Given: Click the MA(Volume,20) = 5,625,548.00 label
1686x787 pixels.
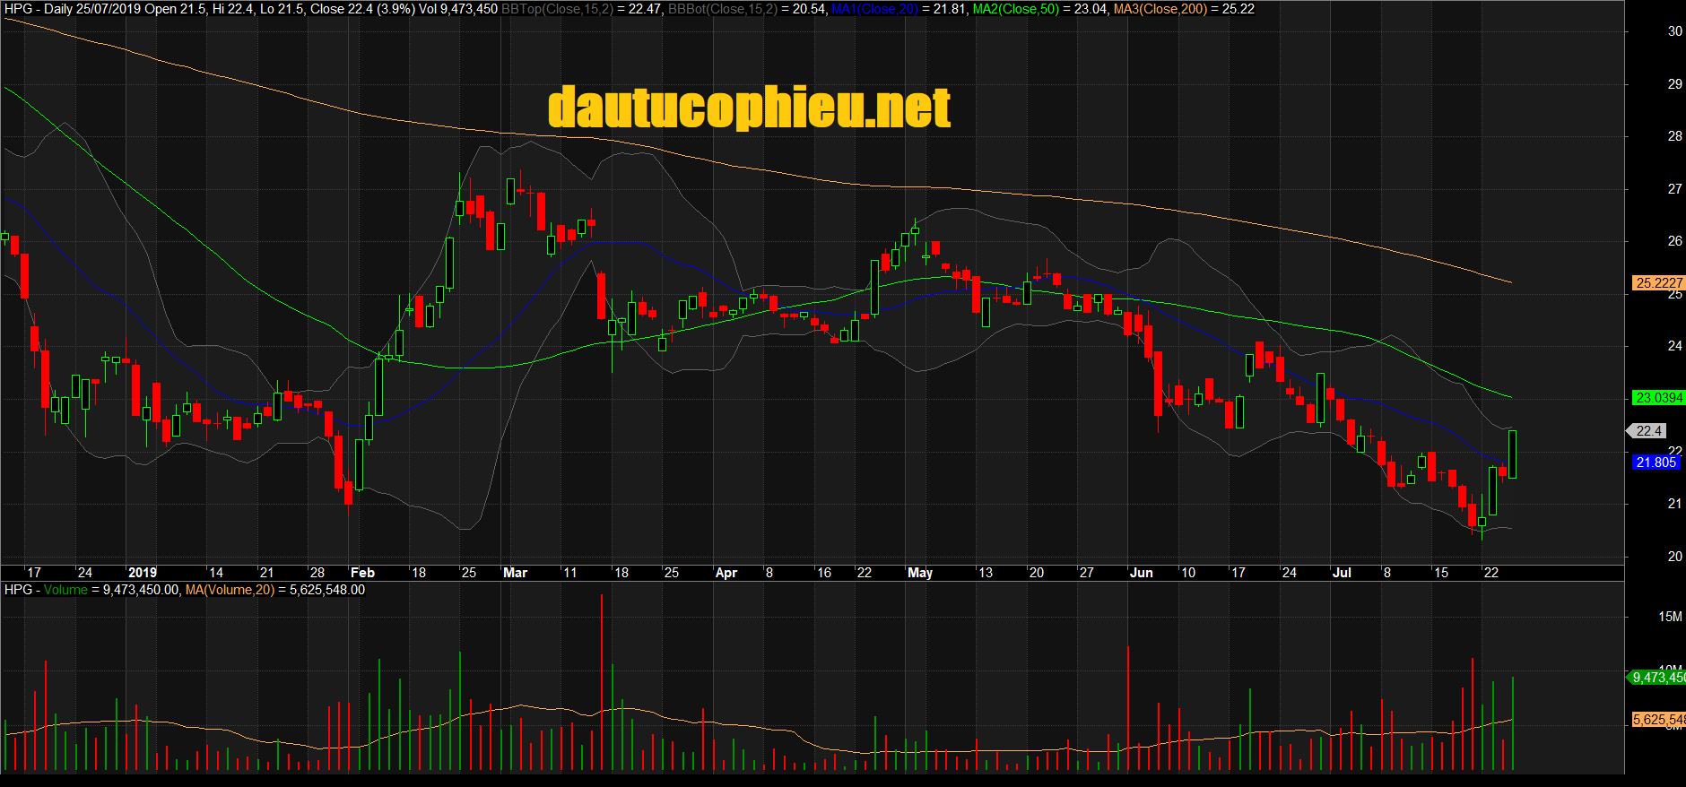Looking at the screenshot, I should (275, 590).
